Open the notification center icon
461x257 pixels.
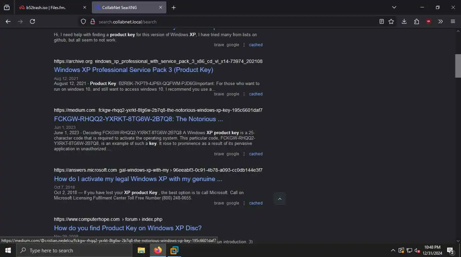(x=450, y=250)
